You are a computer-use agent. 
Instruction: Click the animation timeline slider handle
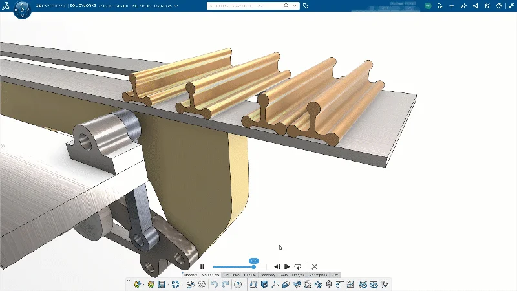pyautogui.click(x=254, y=266)
